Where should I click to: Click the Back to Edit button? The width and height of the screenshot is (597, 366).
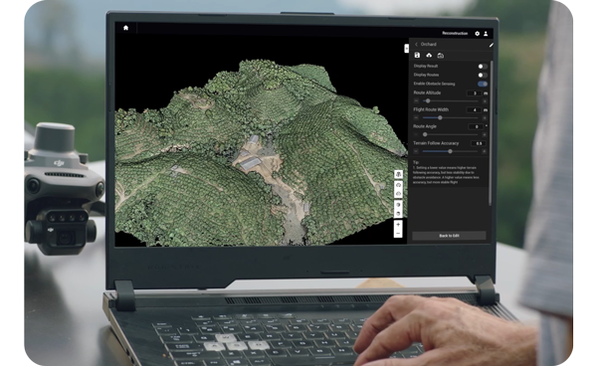449,236
